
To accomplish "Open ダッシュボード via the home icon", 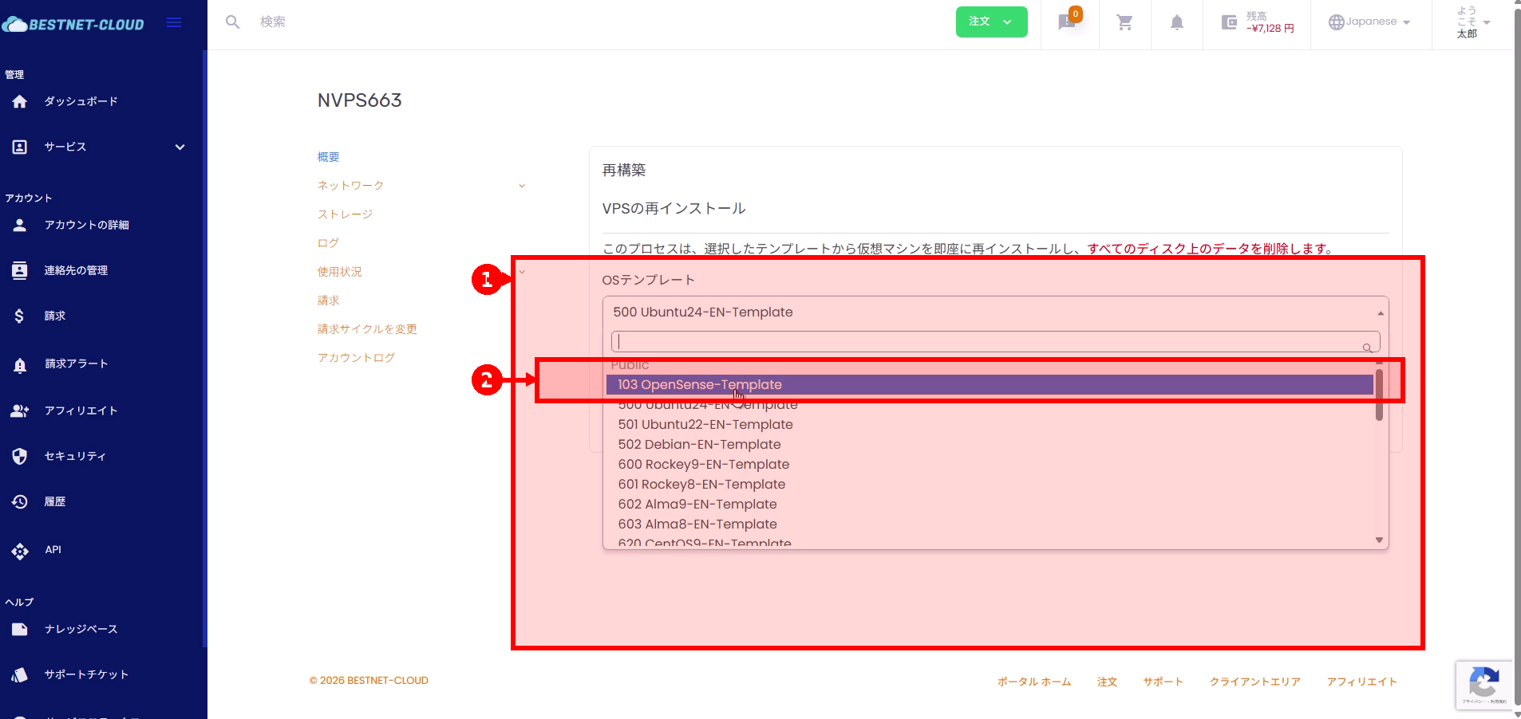I will (20, 101).
